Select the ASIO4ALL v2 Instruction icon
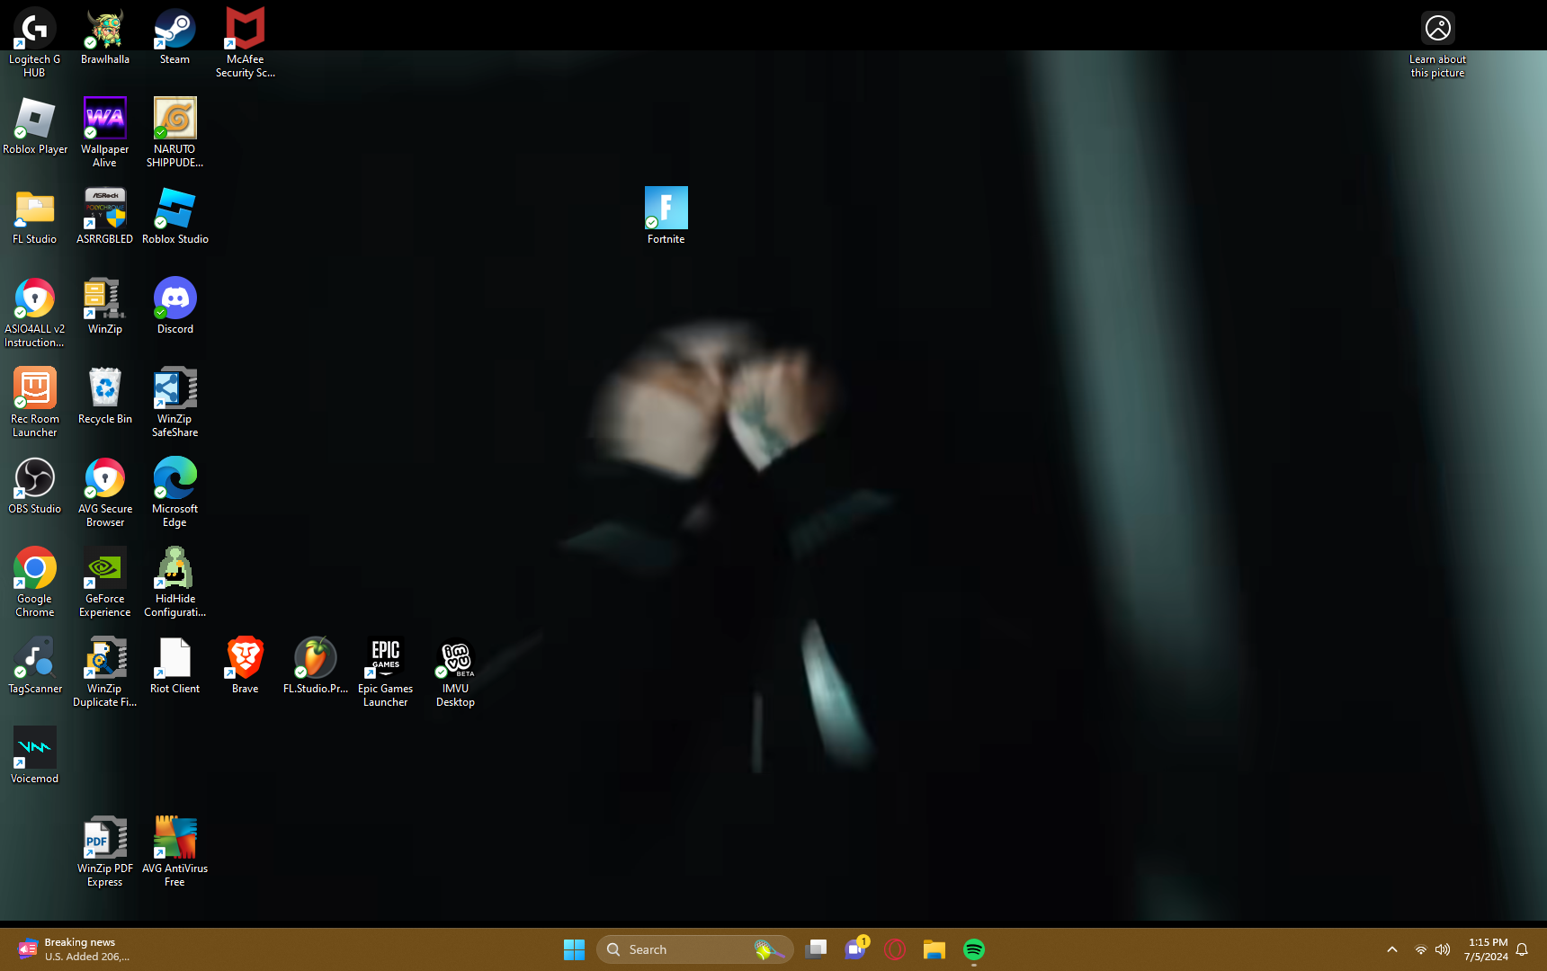The width and height of the screenshot is (1547, 971). point(34,312)
